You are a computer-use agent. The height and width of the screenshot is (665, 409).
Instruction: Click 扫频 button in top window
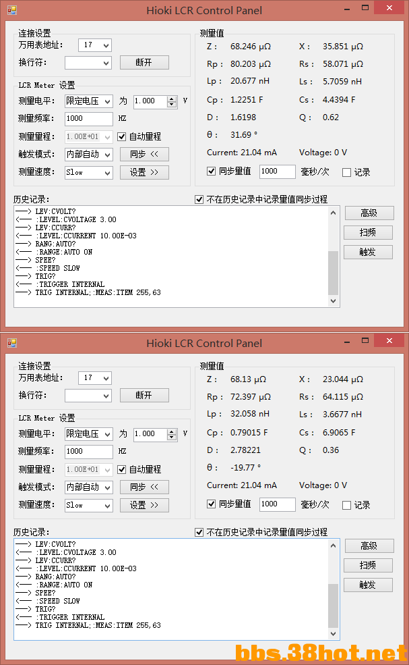click(369, 232)
